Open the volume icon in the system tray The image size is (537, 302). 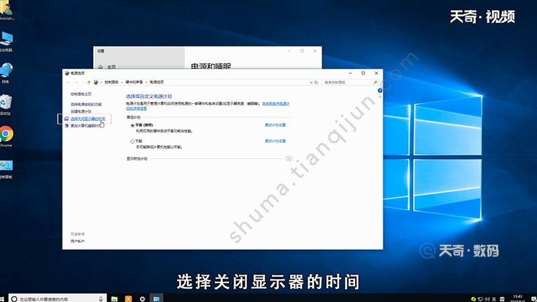click(x=487, y=299)
